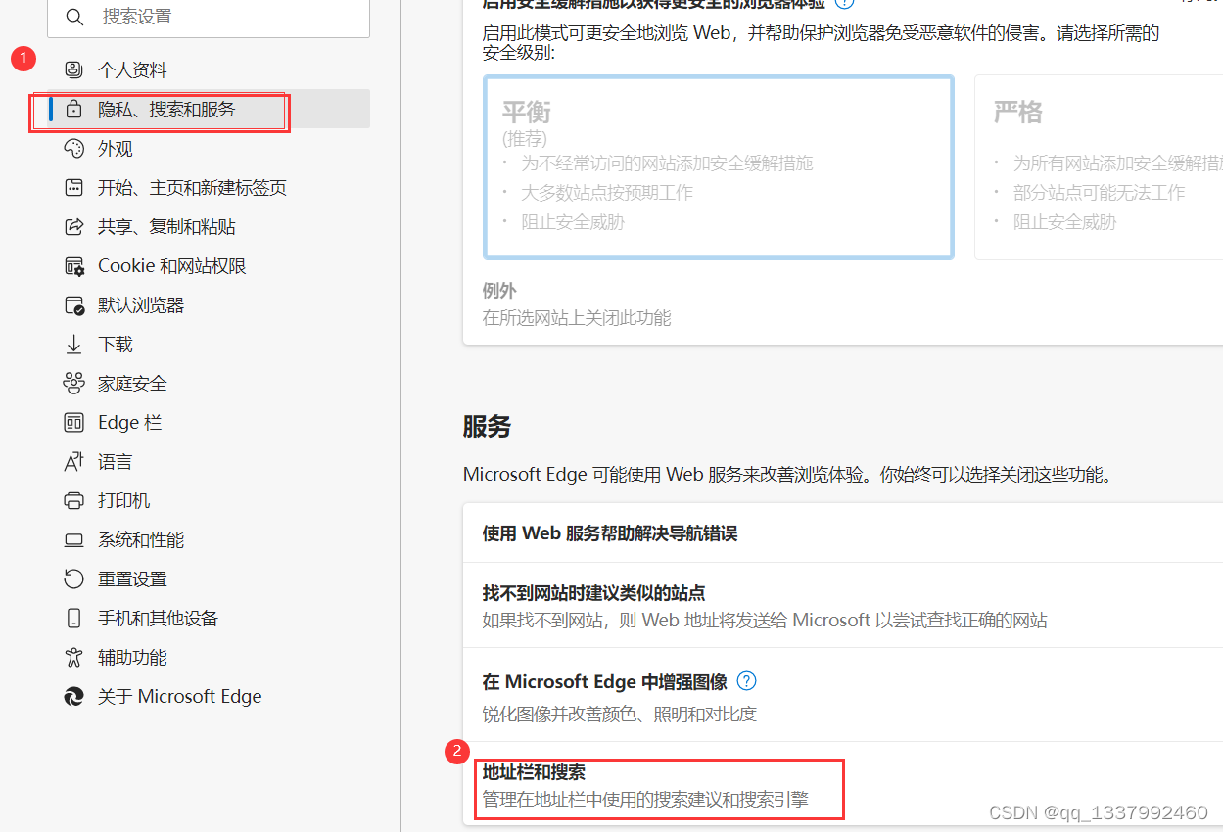Viewport: 1223px width, 832px height.
Task: Click the 系统和性能 laptop icon
Action: tap(73, 539)
